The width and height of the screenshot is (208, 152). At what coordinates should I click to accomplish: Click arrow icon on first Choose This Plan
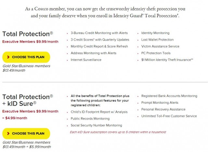(x=8, y=57)
